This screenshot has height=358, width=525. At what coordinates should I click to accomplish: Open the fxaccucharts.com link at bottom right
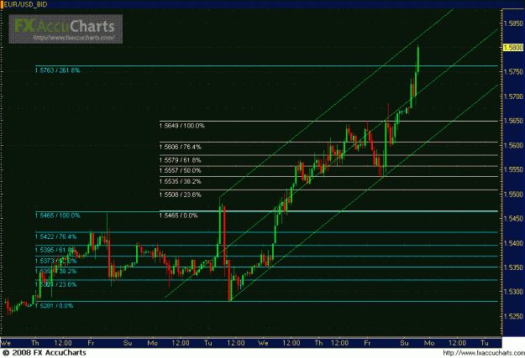[x=484, y=353]
